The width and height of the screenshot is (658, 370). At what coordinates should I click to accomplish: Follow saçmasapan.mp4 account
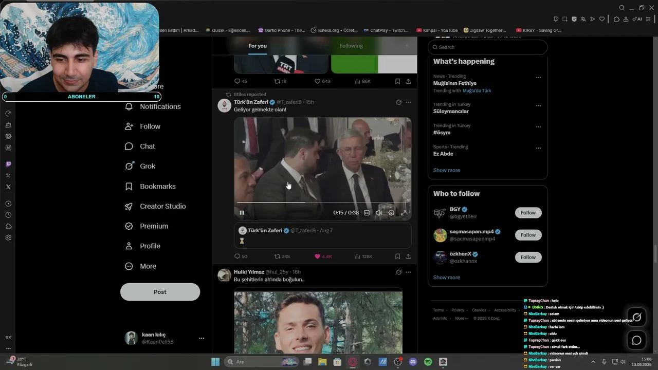[528, 235]
